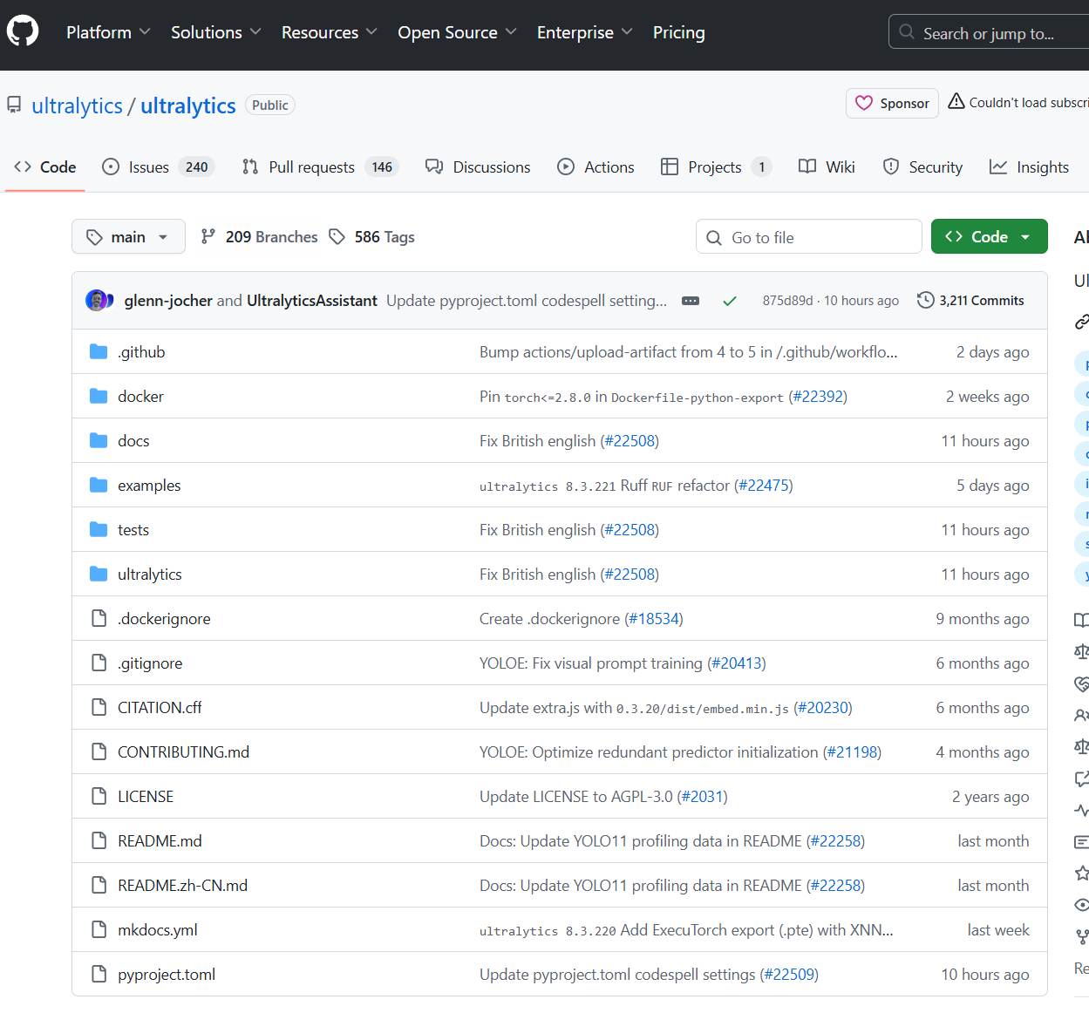Open README.zh-CN.md file

click(182, 885)
